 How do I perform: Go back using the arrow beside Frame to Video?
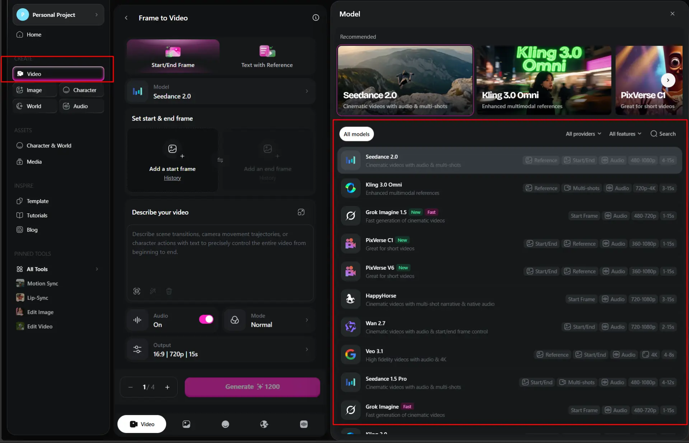[x=126, y=18]
